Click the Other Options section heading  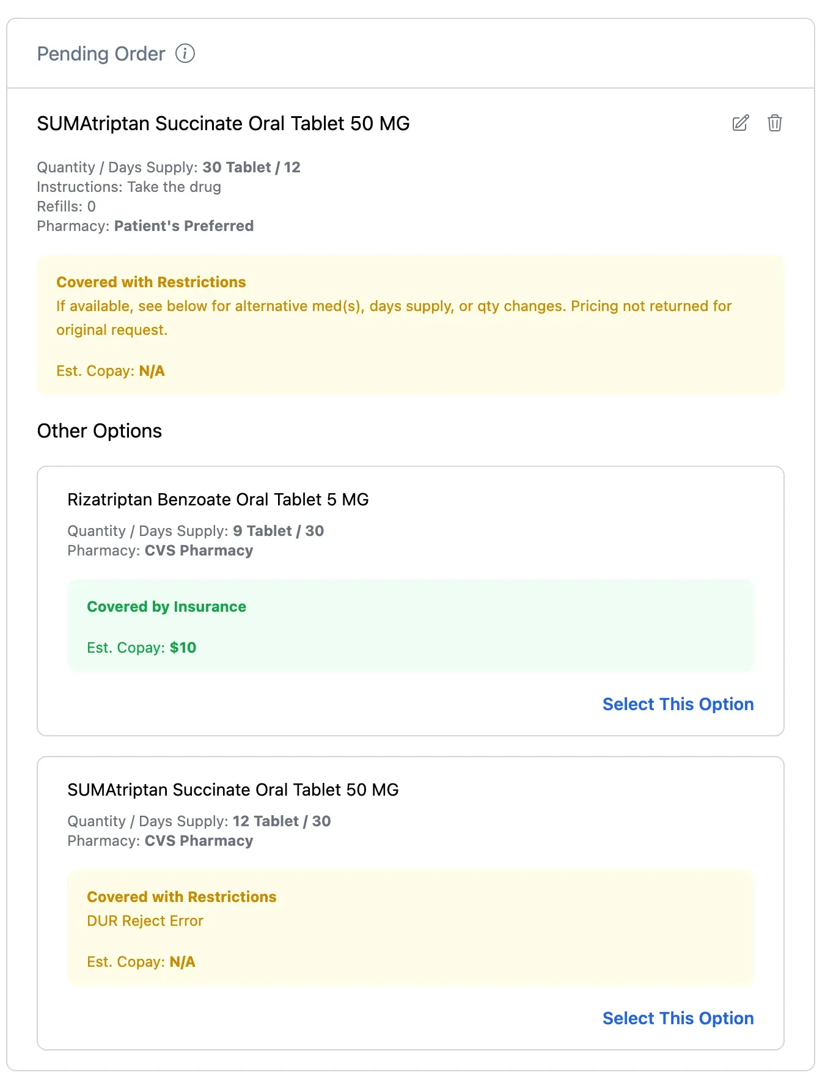(x=100, y=431)
